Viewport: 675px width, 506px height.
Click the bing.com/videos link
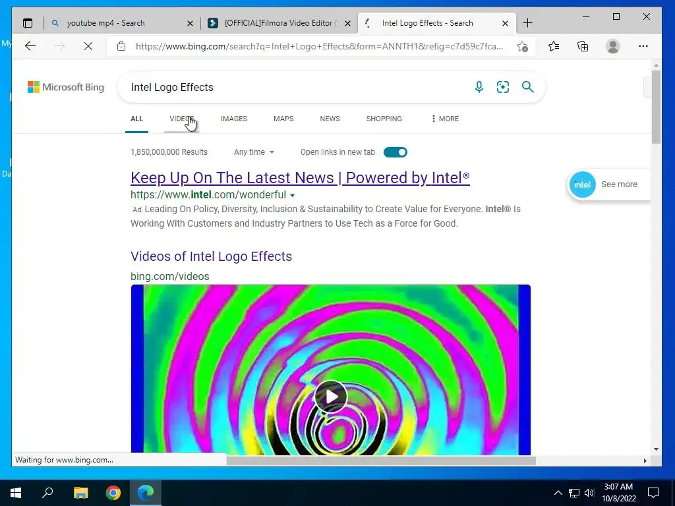169,276
